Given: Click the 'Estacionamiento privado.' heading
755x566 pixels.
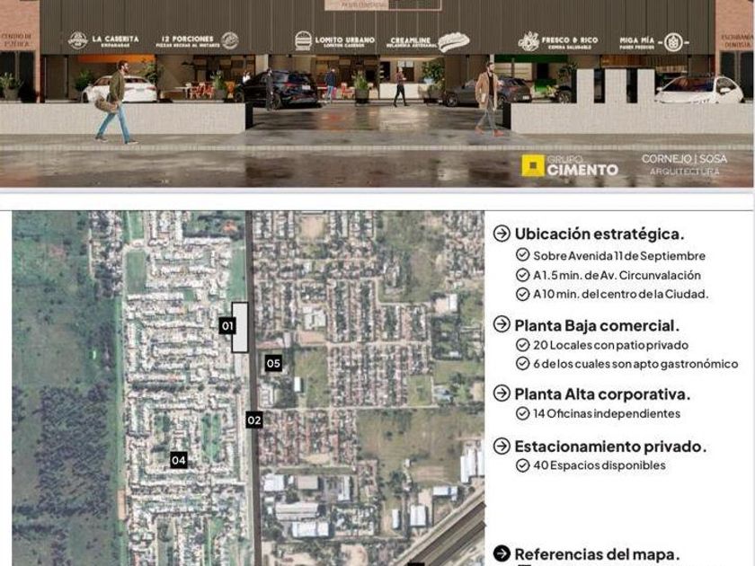Looking at the screenshot, I should (x=610, y=447).
